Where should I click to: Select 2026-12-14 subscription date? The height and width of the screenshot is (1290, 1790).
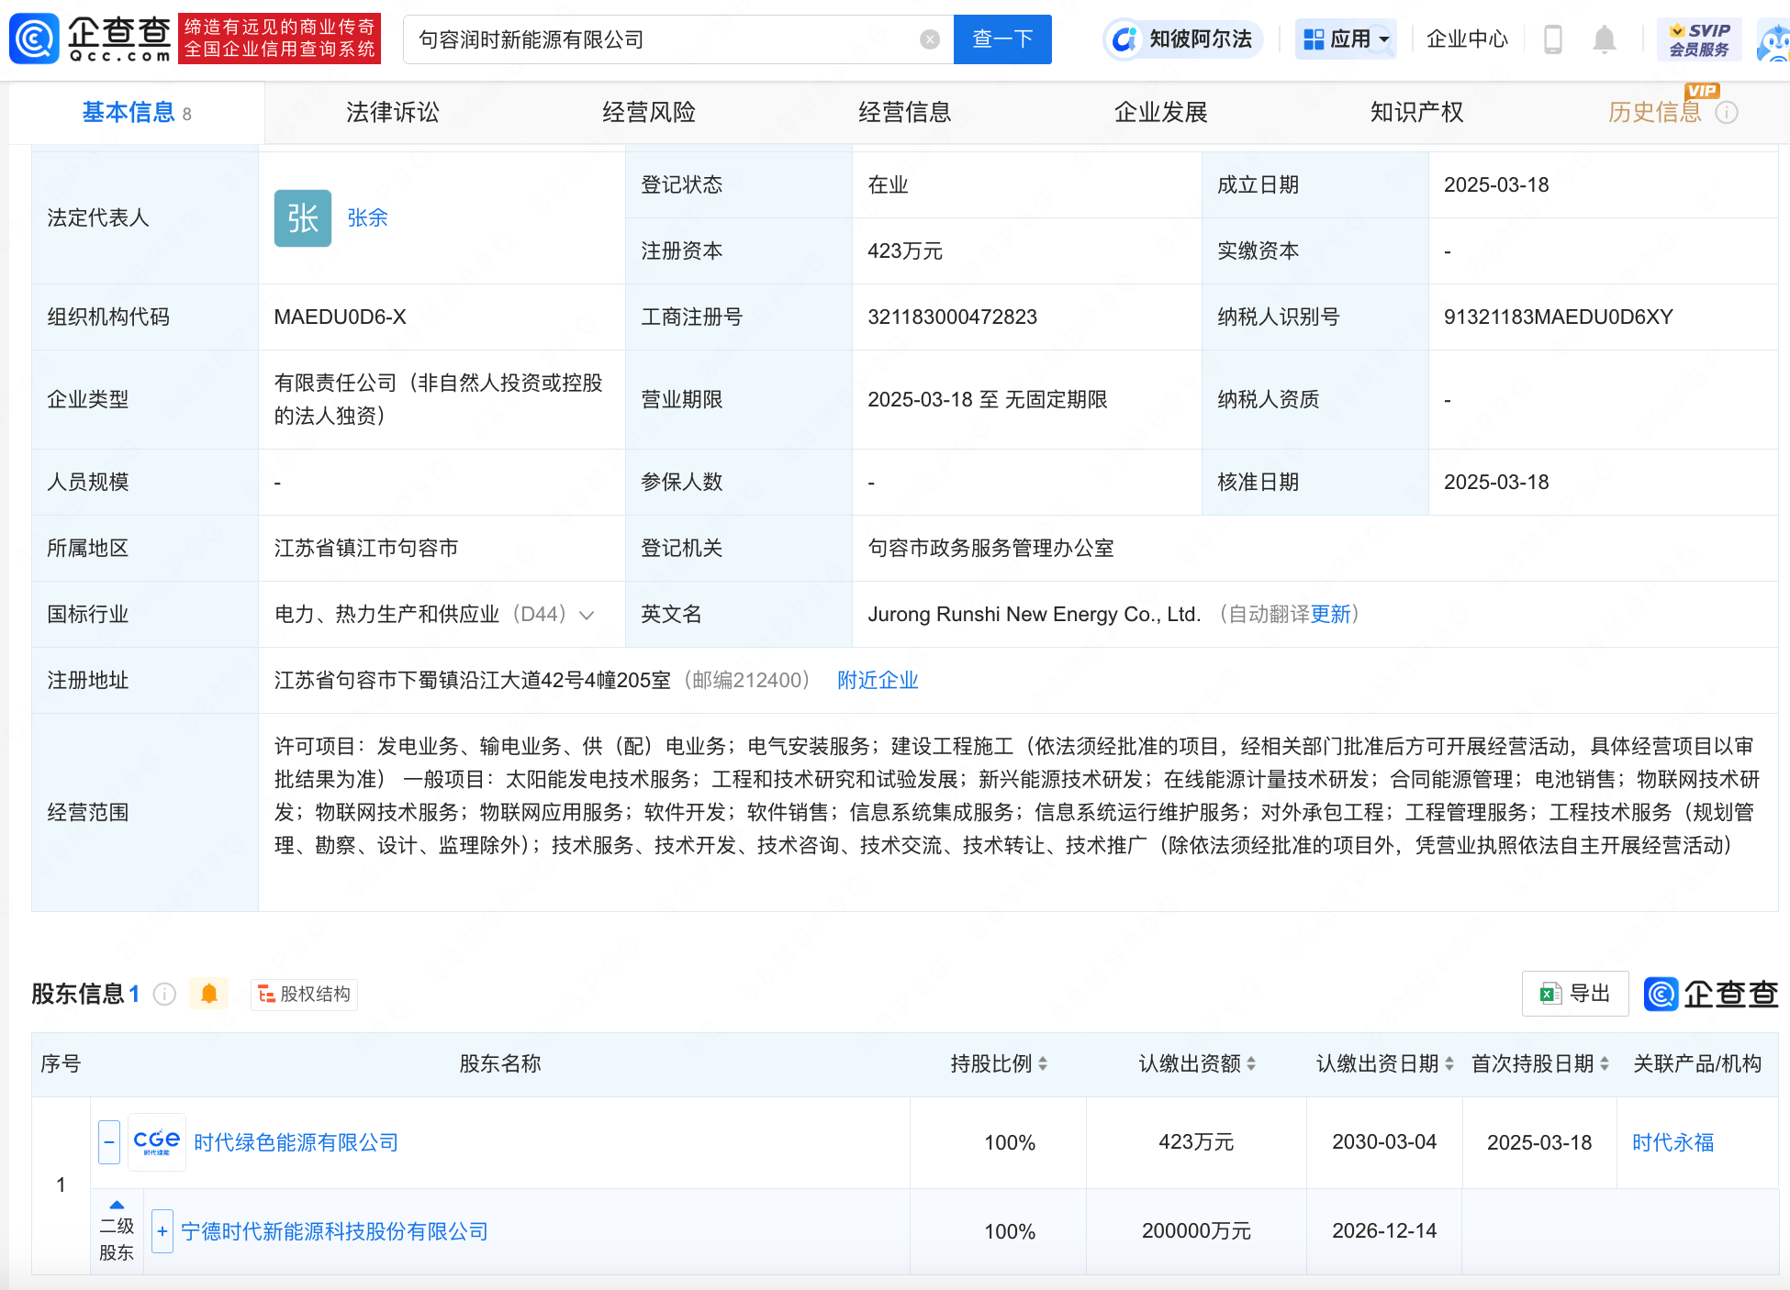(x=1384, y=1231)
